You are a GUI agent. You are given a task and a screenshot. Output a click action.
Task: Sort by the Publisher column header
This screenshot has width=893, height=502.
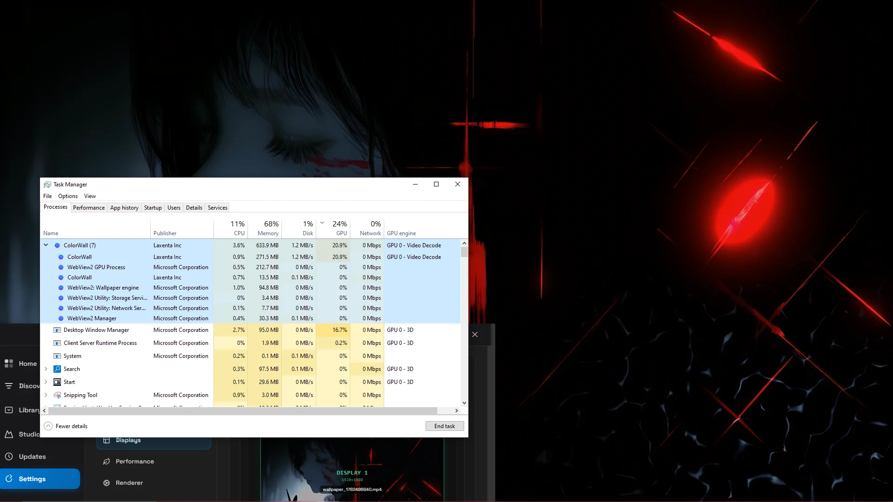[182, 228]
